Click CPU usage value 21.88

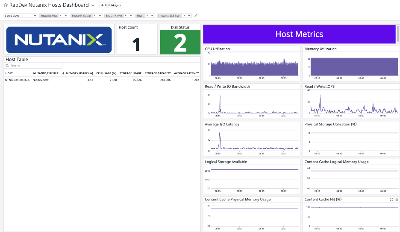(113, 80)
